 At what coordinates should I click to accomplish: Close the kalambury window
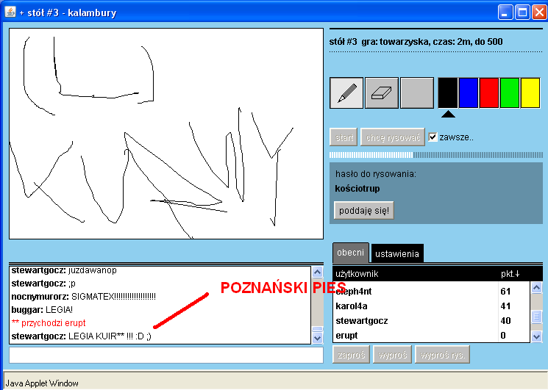(539, 12)
